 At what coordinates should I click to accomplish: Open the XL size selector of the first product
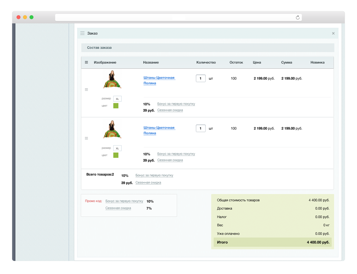(117, 99)
